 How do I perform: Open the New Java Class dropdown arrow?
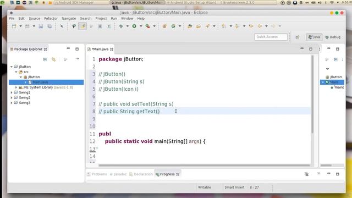coord(180,26)
